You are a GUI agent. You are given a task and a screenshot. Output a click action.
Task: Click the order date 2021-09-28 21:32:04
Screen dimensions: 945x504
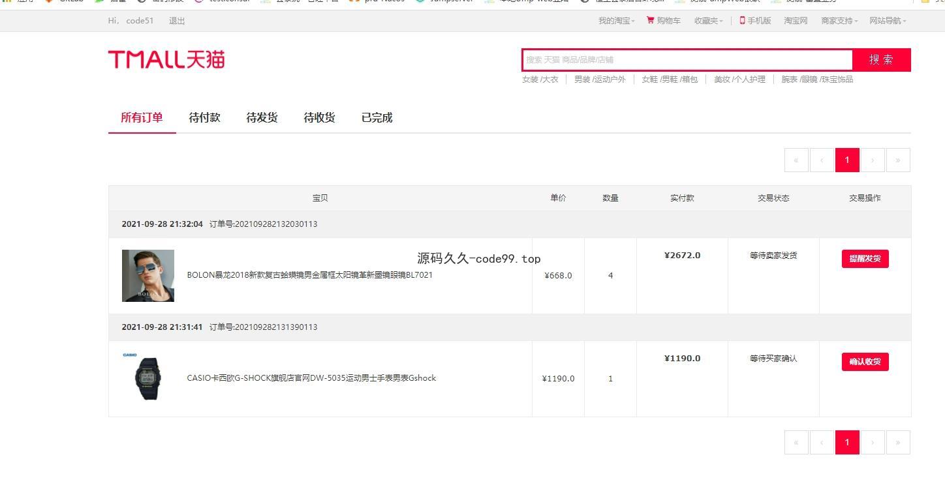coord(162,224)
